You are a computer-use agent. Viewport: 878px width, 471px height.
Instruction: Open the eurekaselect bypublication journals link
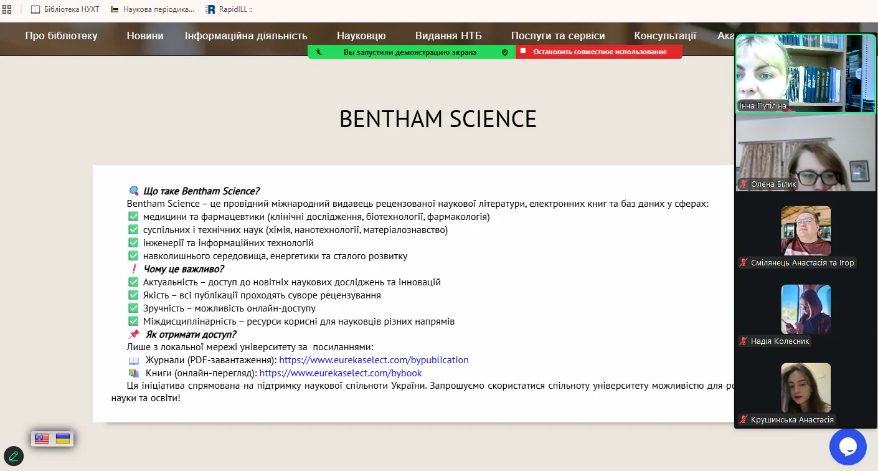[x=374, y=360]
